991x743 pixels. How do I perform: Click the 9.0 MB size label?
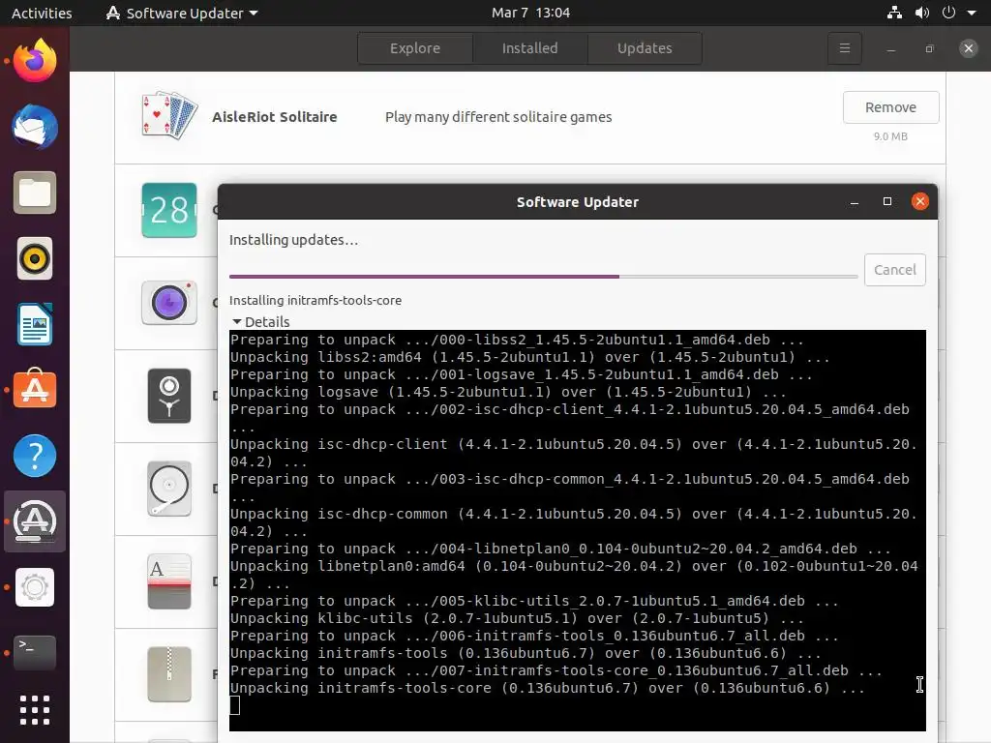[x=890, y=136]
